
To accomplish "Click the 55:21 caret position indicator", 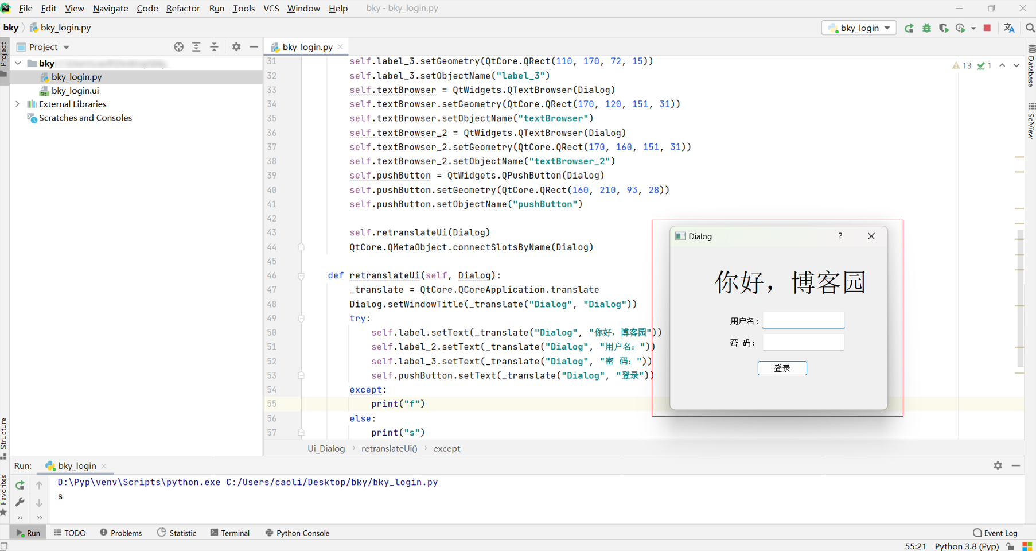I will (x=916, y=546).
